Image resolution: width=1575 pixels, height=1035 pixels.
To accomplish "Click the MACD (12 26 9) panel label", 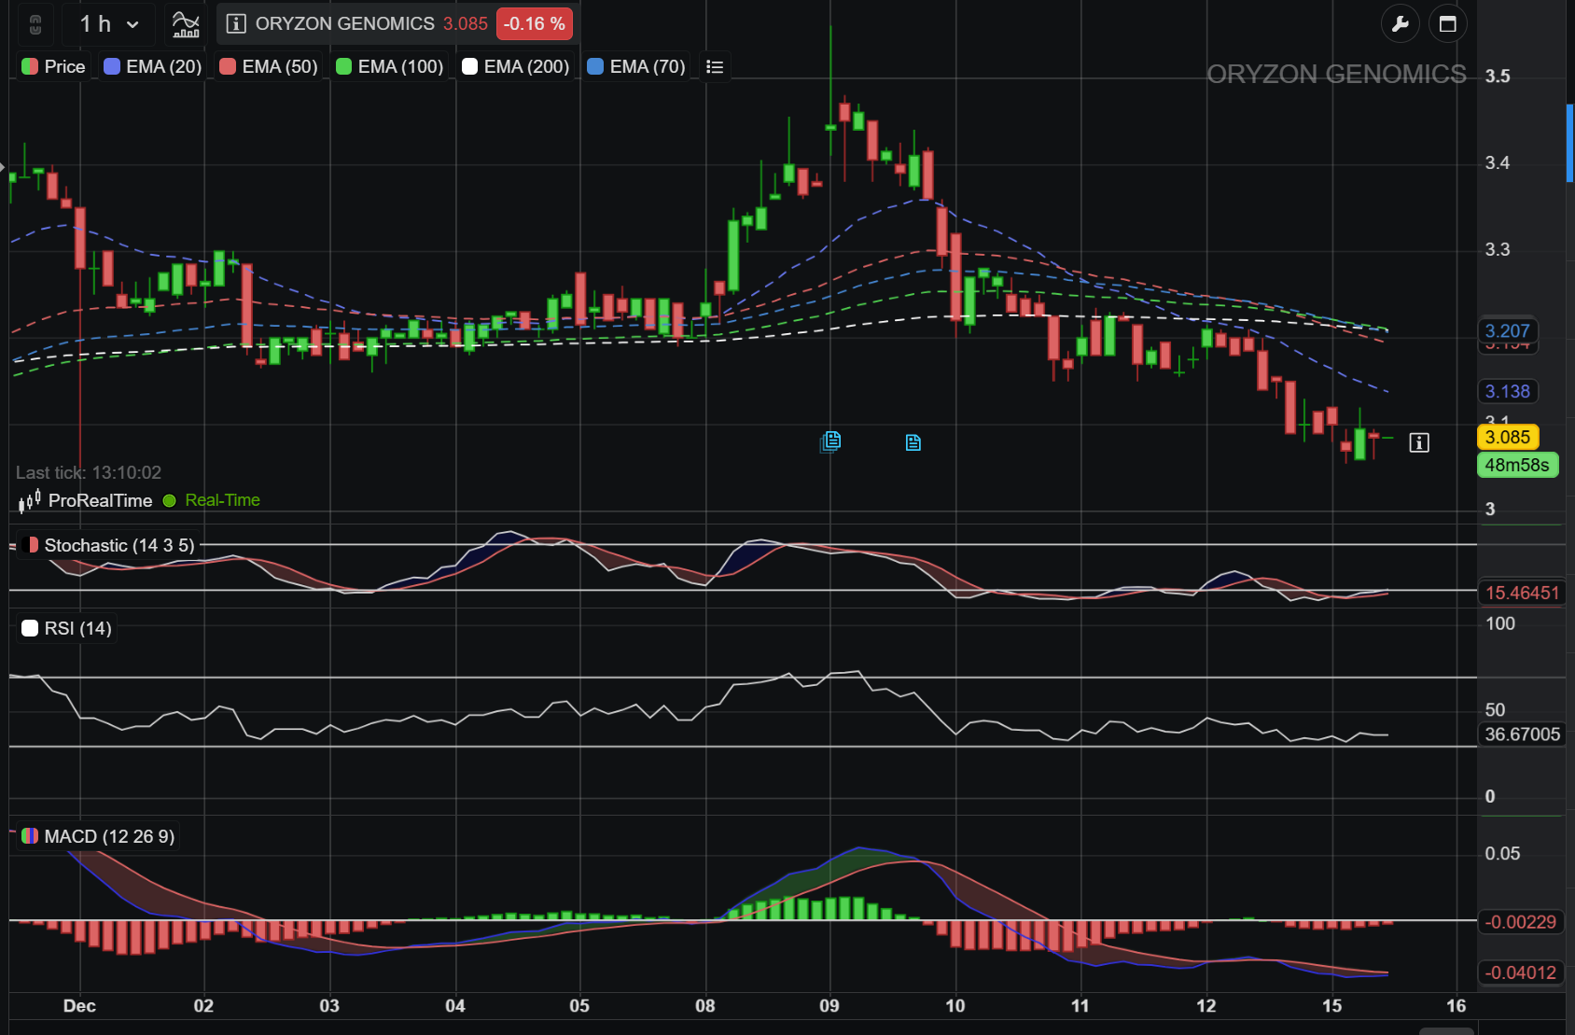I will [99, 836].
